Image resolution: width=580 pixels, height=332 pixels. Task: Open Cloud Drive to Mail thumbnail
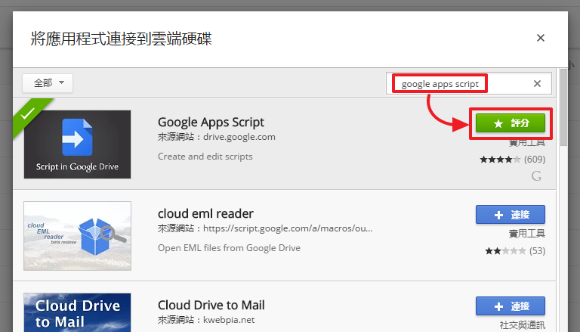click(x=77, y=313)
